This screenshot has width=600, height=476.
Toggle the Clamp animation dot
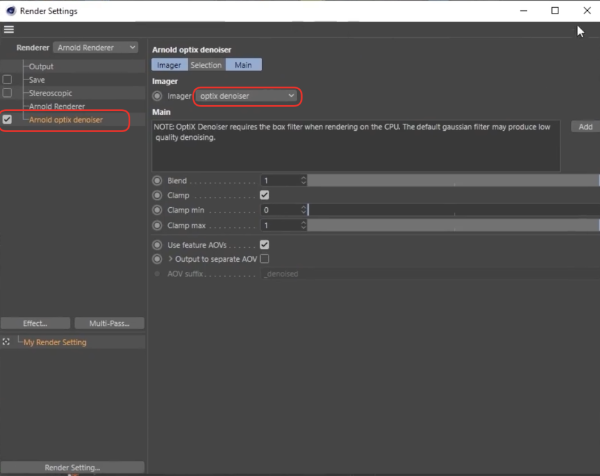pos(157,195)
